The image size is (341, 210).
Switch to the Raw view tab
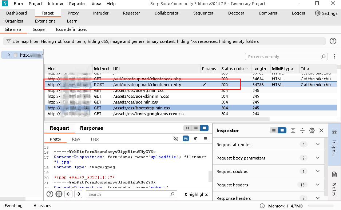coord(76,139)
